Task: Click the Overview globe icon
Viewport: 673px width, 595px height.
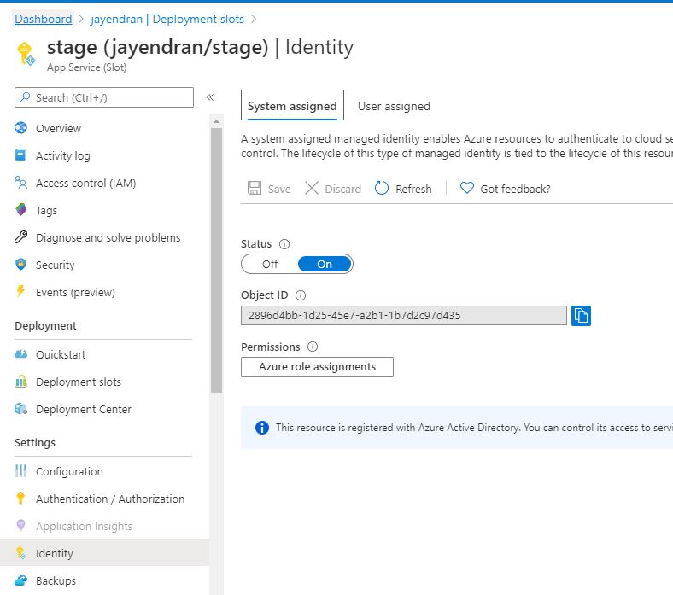Action: 20,128
